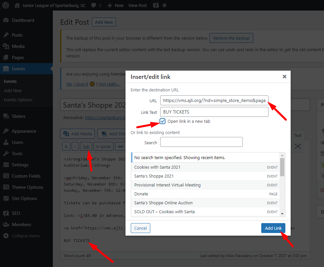This screenshot has height=267, width=324.
Task: Open Events Options submenu item
Action: (18, 100)
